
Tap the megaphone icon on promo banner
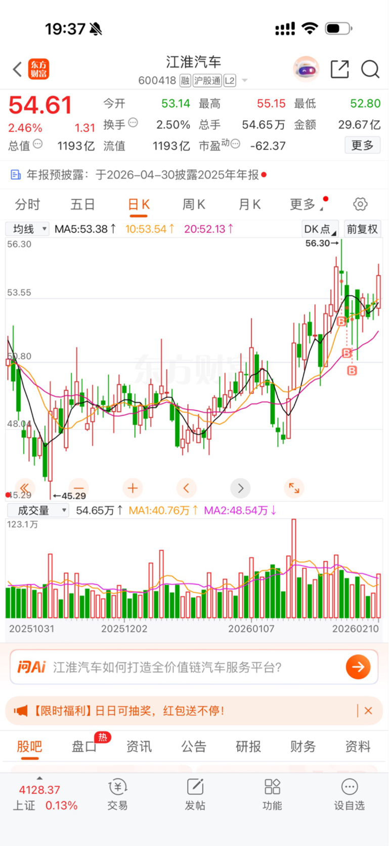click(21, 711)
